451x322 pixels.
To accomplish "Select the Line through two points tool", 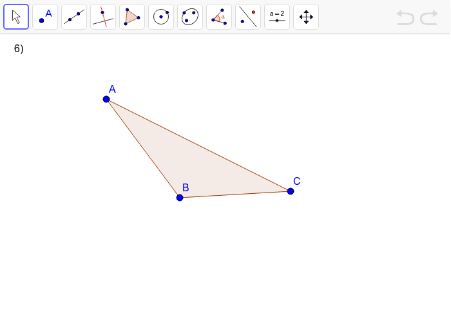I will (x=74, y=17).
